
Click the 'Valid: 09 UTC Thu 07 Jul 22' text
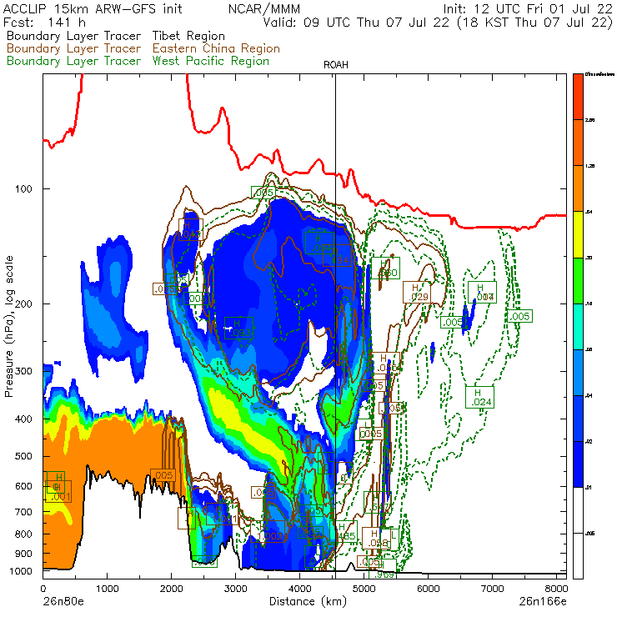pos(356,22)
